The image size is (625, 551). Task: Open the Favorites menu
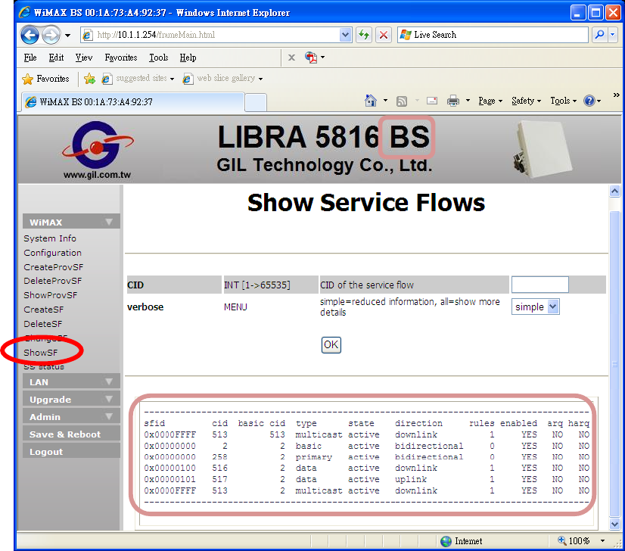[x=121, y=58]
